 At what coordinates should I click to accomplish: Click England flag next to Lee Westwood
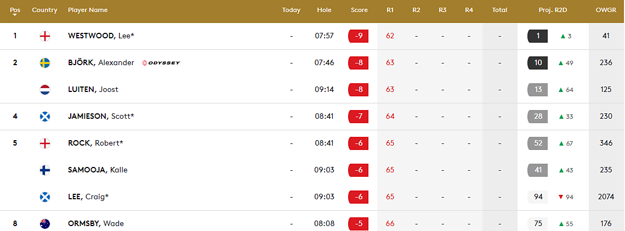click(45, 36)
